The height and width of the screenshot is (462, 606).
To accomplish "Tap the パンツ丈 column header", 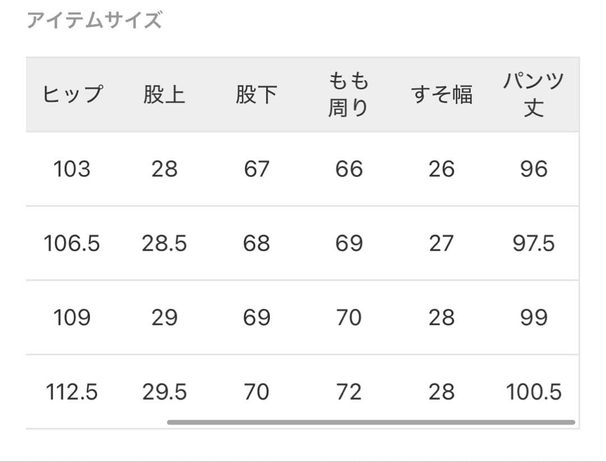I will coord(533,94).
